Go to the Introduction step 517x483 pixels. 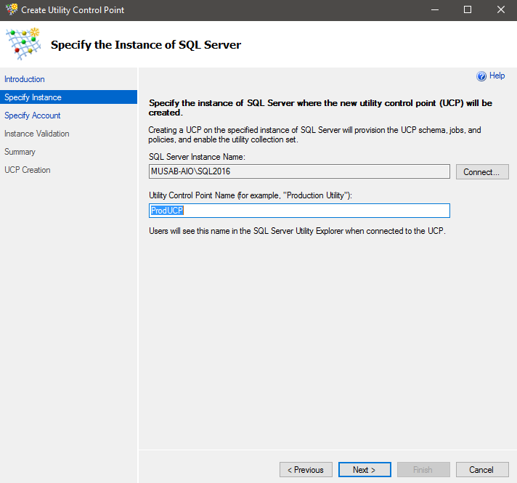(25, 79)
